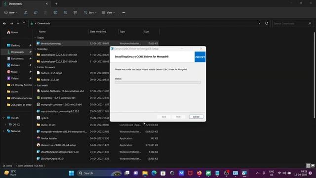316x178 pixels.
Task: Collapse the Yesterday group
Action: [35, 49]
